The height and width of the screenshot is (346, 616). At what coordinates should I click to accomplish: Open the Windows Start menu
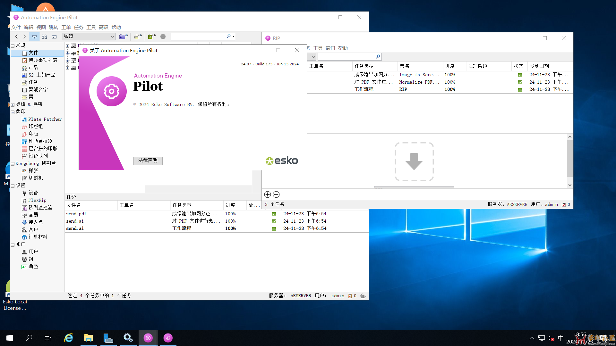click(10, 338)
